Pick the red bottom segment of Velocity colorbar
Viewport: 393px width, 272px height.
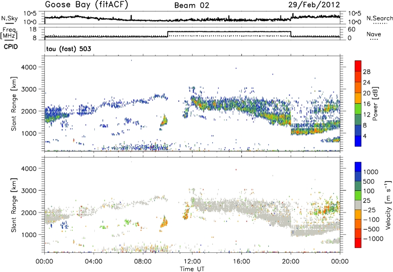point(358,243)
